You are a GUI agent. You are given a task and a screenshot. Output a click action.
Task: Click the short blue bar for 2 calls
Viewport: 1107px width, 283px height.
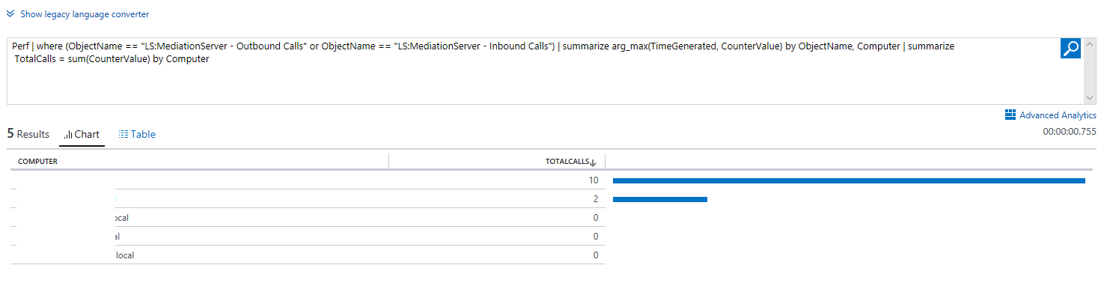(x=660, y=199)
